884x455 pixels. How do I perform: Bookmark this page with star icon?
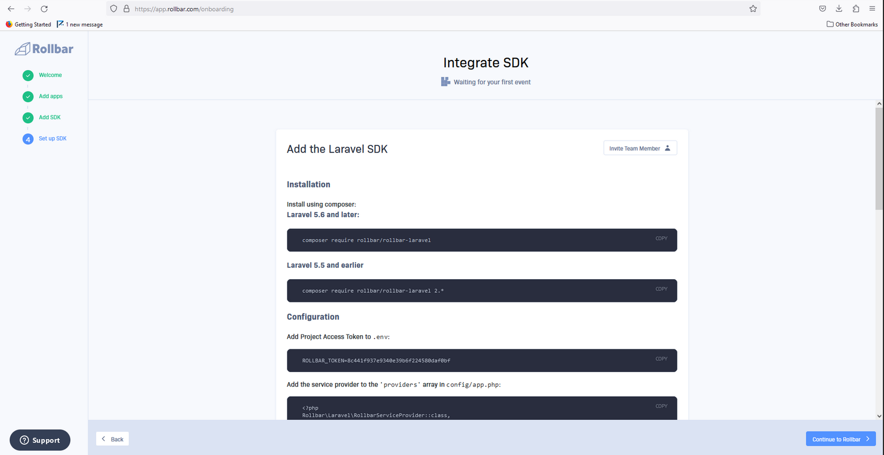pyautogui.click(x=753, y=8)
